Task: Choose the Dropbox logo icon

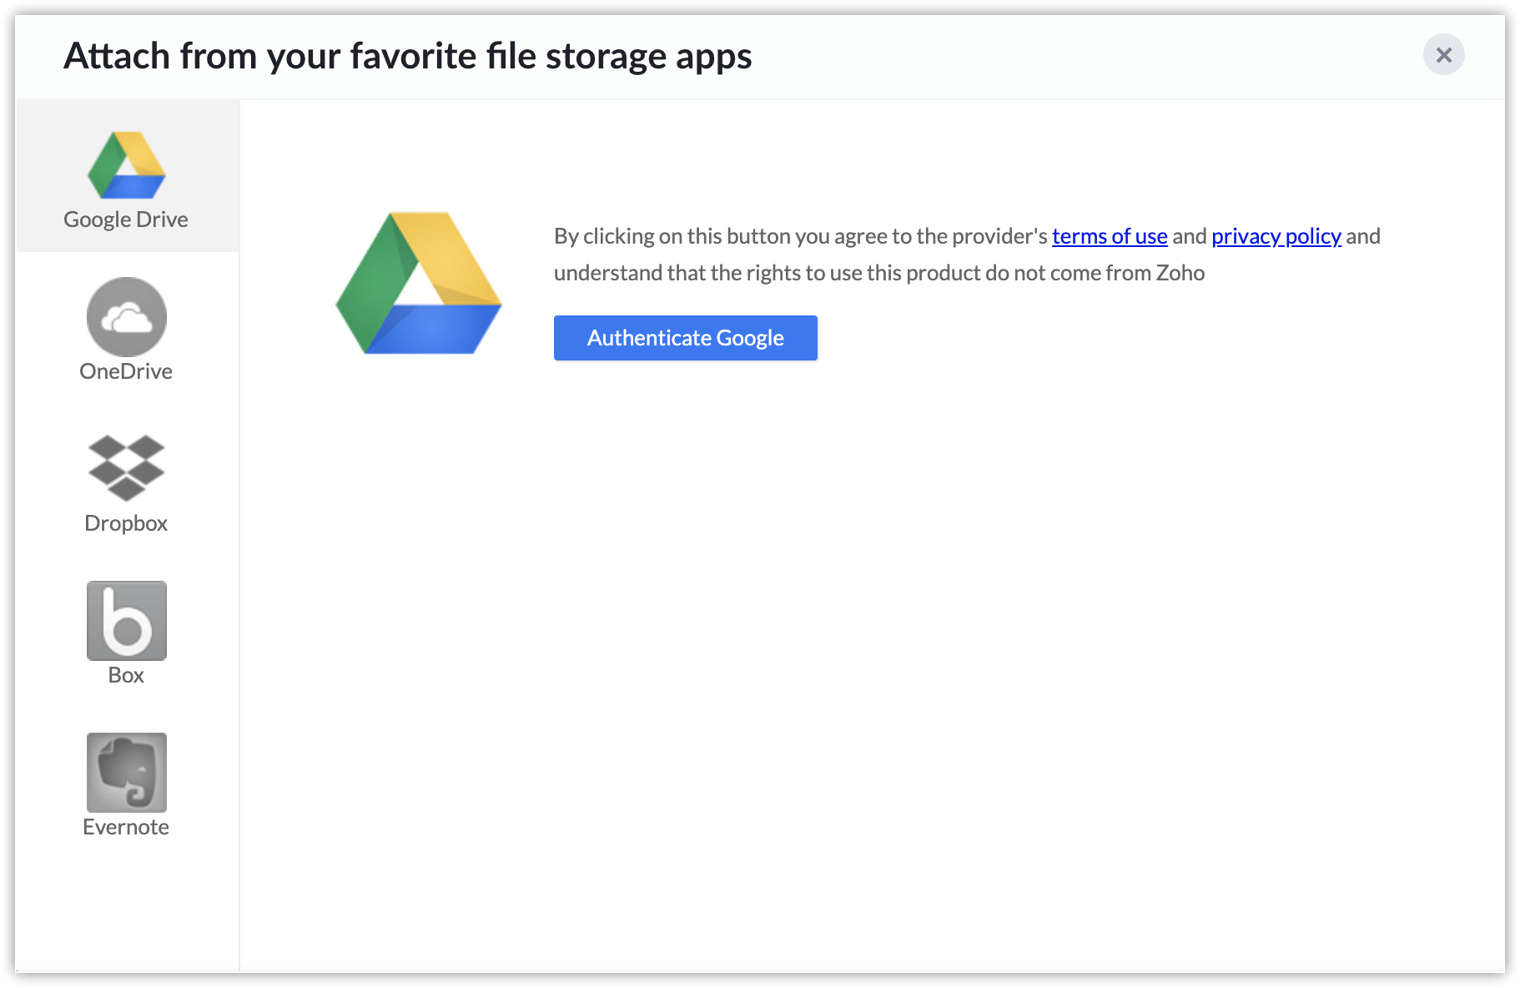Action: click(127, 467)
